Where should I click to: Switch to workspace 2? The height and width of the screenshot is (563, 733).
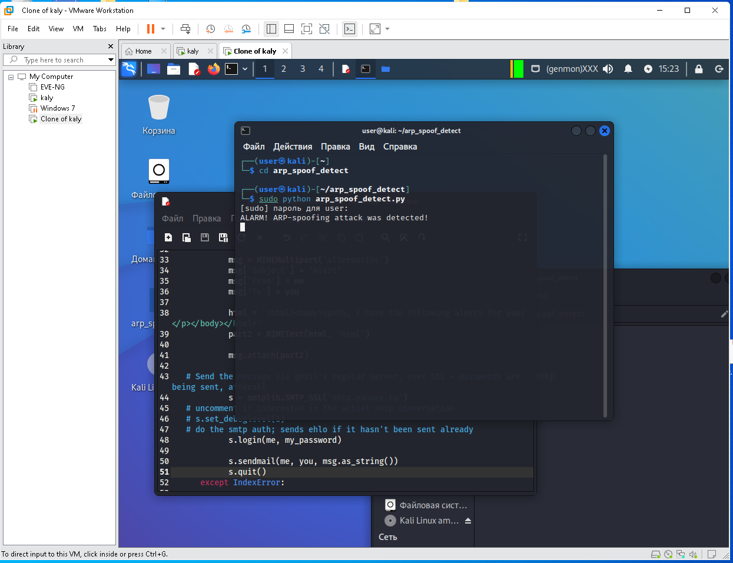pos(284,69)
